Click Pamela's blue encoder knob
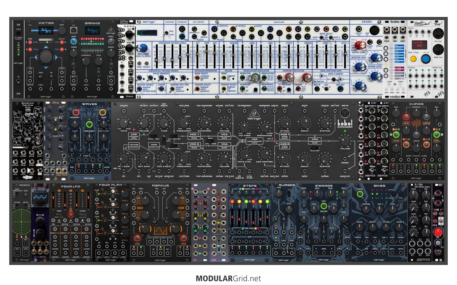Viewport: 457px width, 285px height. (426, 59)
